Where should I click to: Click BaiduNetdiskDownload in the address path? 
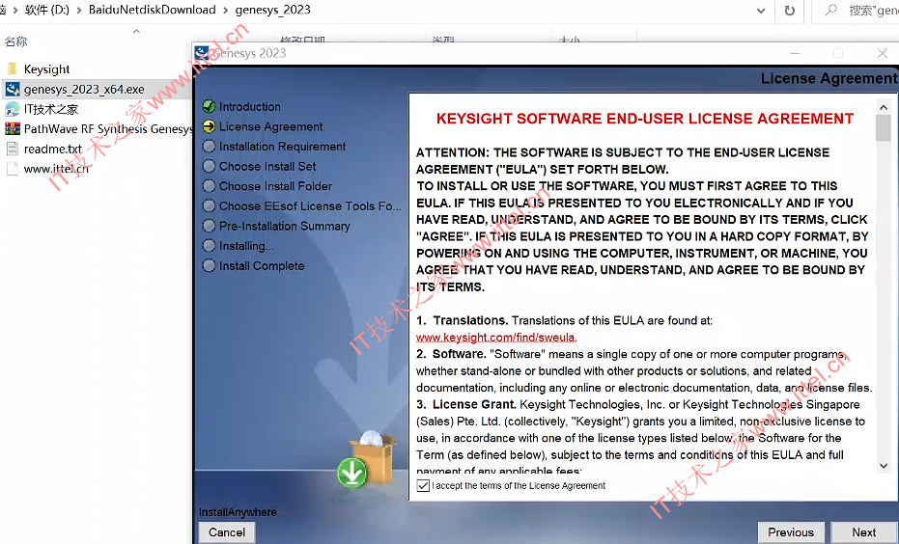pos(152,10)
